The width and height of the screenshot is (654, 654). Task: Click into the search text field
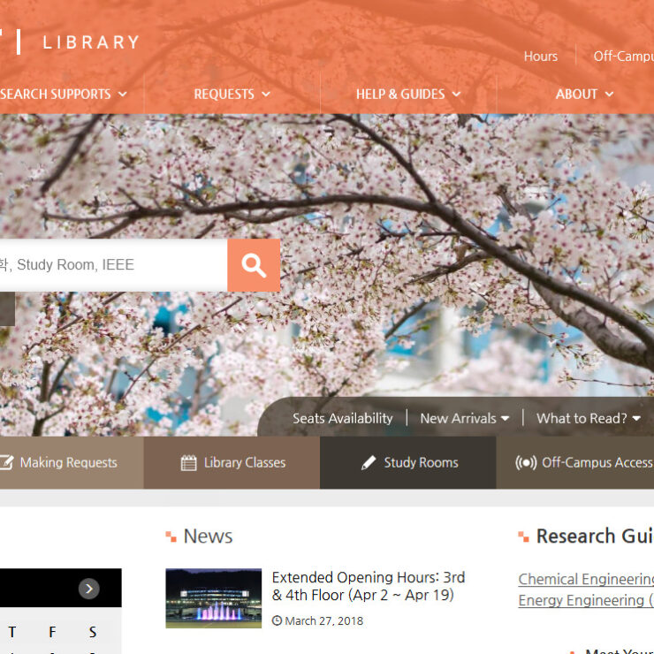[106, 265]
